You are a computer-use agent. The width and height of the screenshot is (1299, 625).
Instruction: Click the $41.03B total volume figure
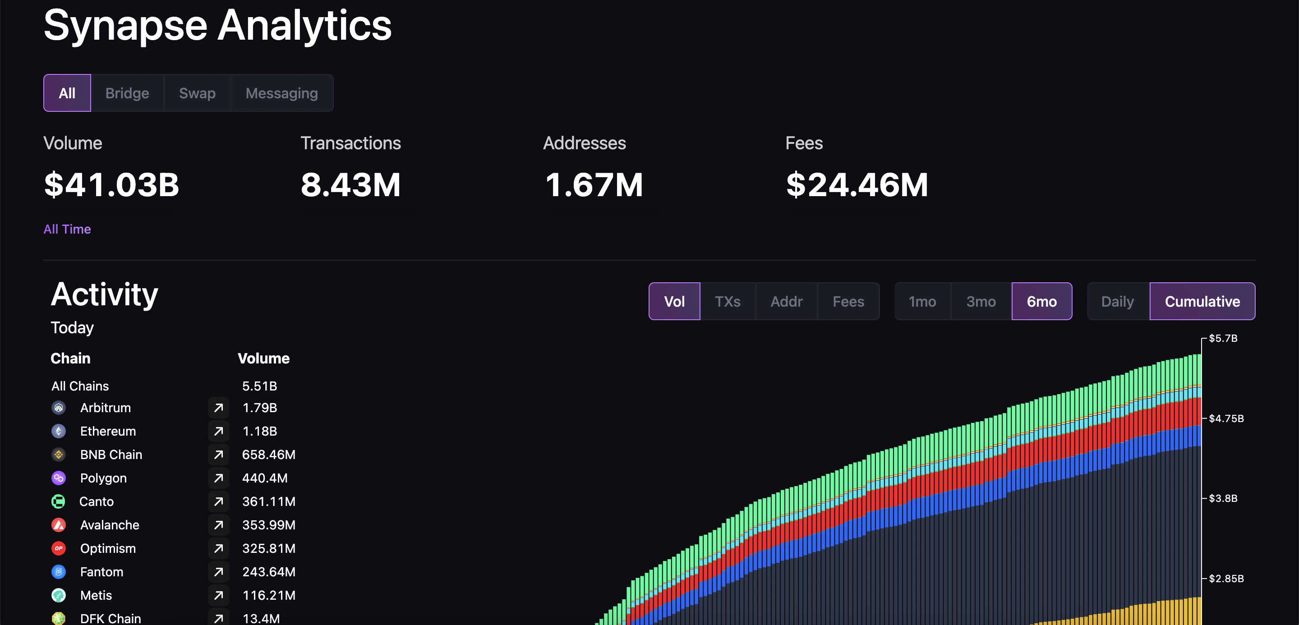point(111,184)
